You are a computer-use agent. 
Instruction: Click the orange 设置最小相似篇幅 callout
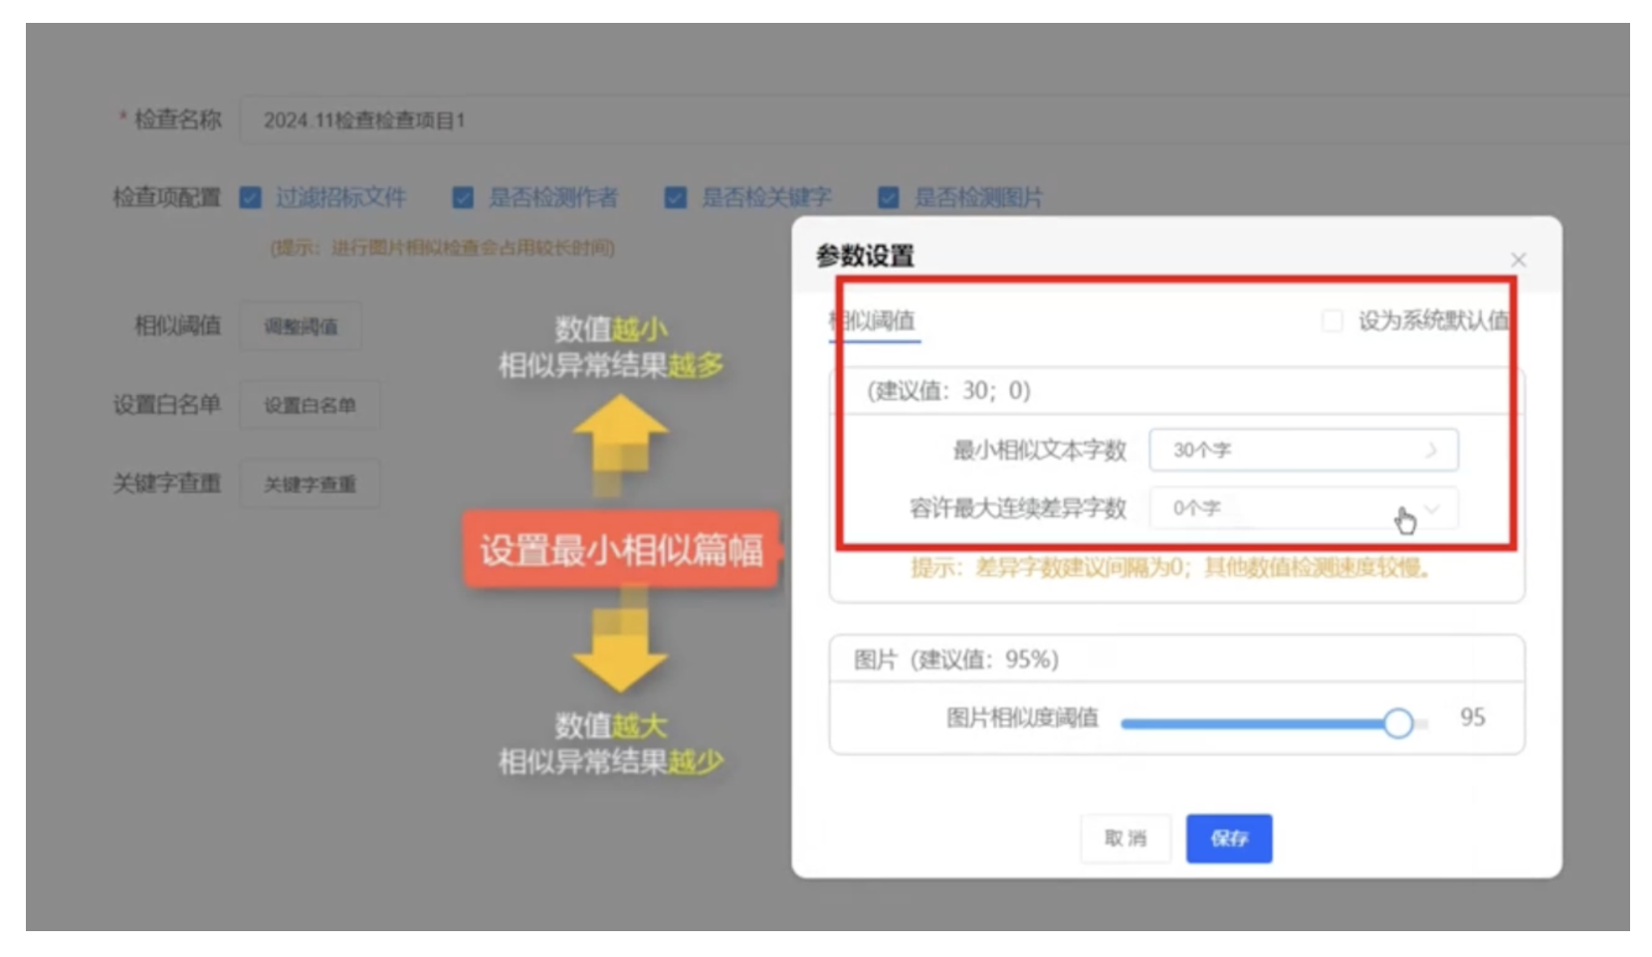point(621,550)
